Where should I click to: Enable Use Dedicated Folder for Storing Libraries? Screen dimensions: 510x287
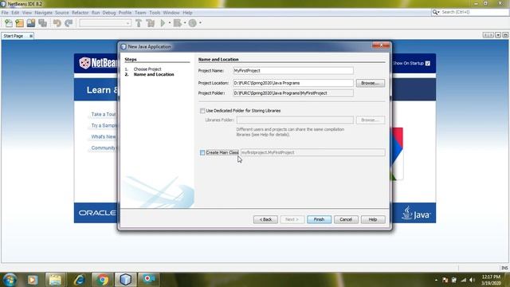coord(202,111)
